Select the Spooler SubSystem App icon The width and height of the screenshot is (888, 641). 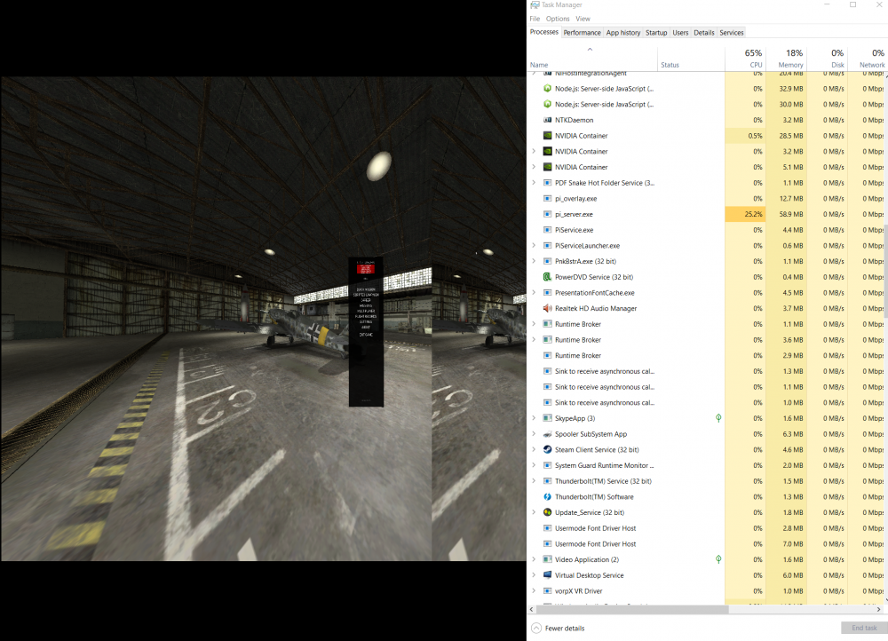(x=546, y=434)
